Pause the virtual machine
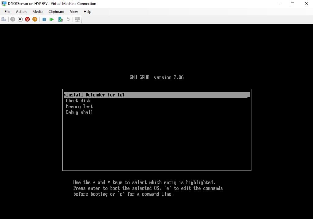The height and width of the screenshot is (219, 313). [44, 19]
